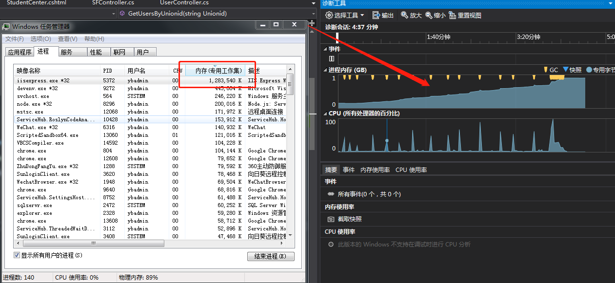Open the StudentCenter.cshtml editor tab

coord(37,3)
